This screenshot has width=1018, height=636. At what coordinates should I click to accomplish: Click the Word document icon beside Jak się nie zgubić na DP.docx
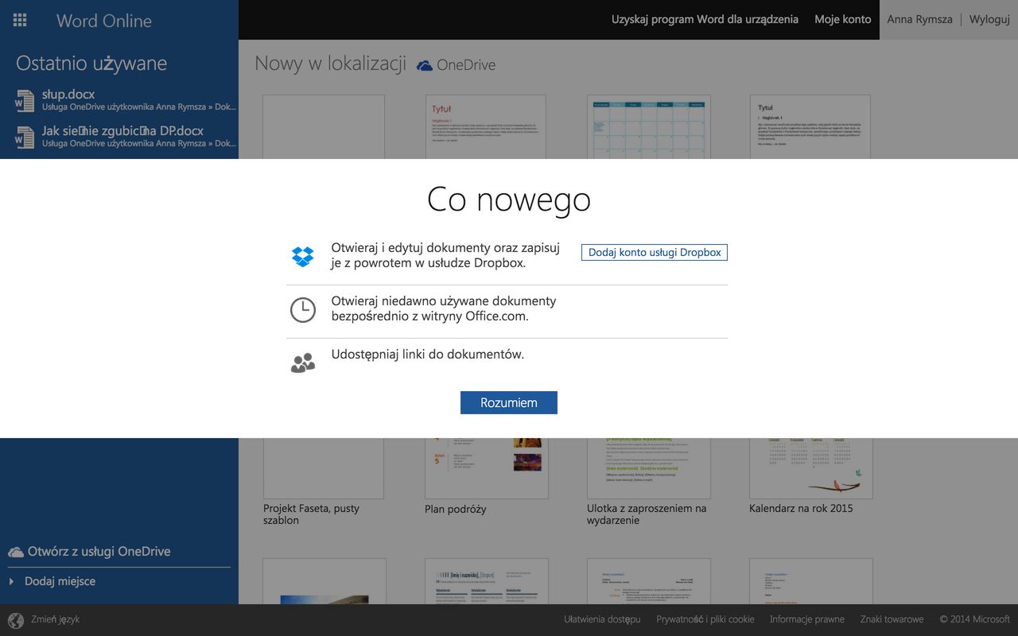pyautogui.click(x=25, y=137)
